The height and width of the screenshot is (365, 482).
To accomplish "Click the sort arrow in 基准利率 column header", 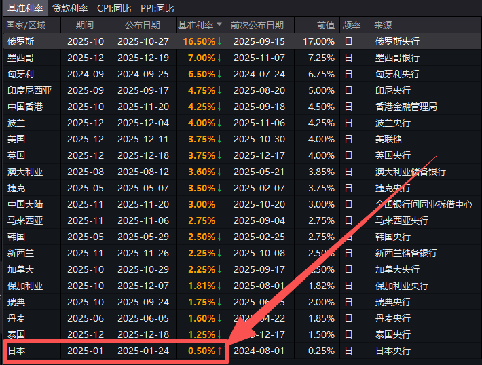I will click(x=219, y=25).
